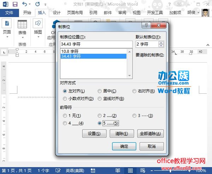Open the 页面布局 tab
Viewport: 212px width, 174px height.
tap(75, 13)
